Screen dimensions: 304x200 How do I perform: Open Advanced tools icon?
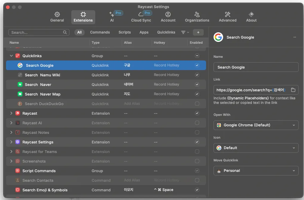coord(227,14)
